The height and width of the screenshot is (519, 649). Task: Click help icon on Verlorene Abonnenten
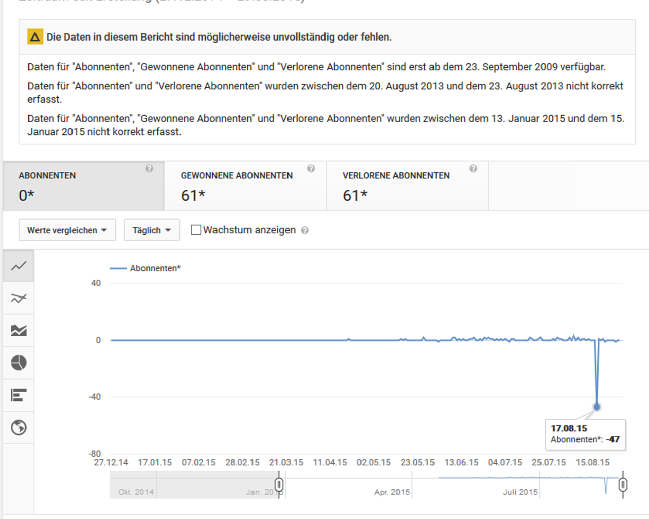(x=473, y=169)
